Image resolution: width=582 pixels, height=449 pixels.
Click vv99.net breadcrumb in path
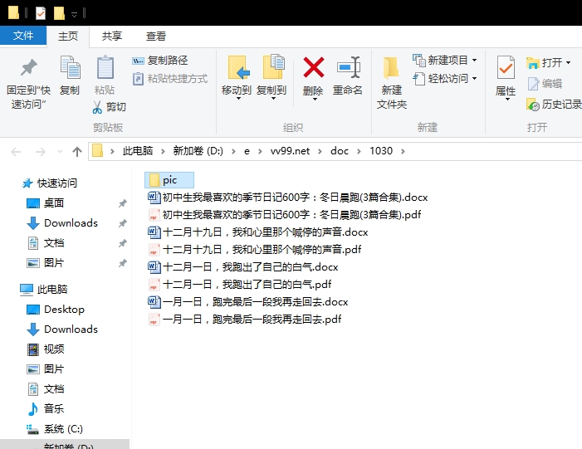(x=290, y=151)
